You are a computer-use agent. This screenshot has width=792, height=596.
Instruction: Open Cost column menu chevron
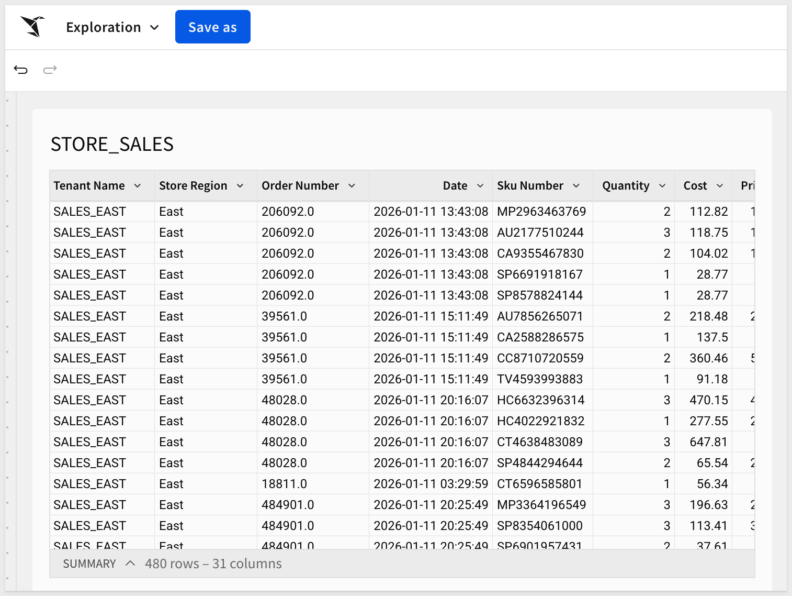(x=720, y=186)
